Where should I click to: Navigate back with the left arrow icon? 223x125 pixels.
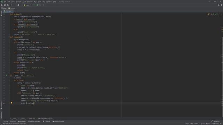pos(11,5)
